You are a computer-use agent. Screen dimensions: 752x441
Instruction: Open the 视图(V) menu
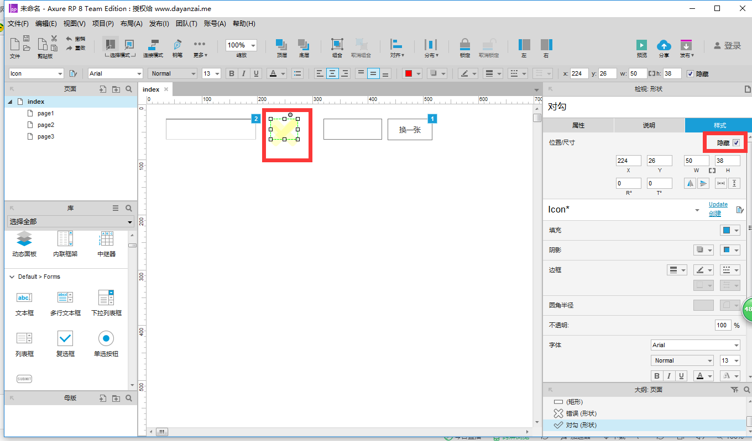click(74, 24)
